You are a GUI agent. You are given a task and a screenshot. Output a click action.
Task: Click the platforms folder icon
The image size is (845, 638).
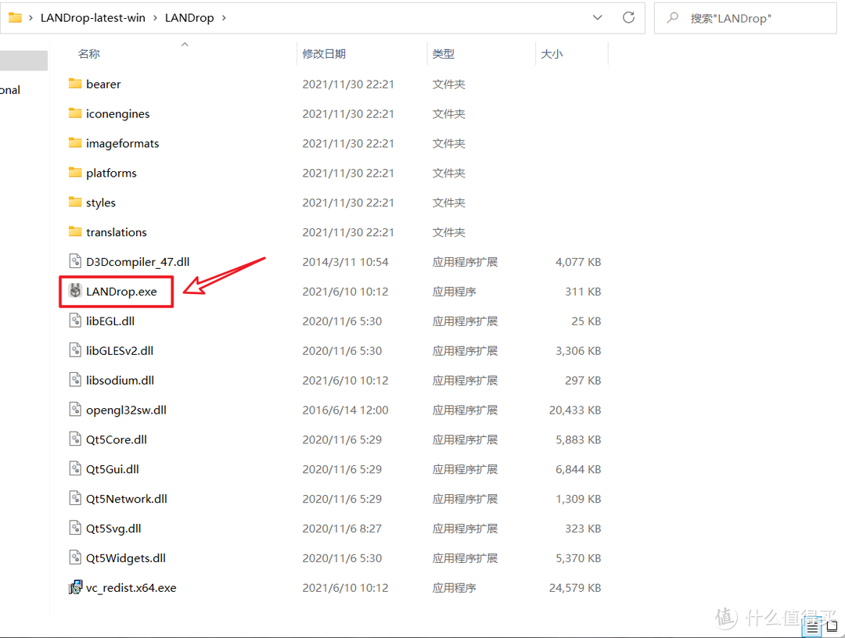coord(75,172)
